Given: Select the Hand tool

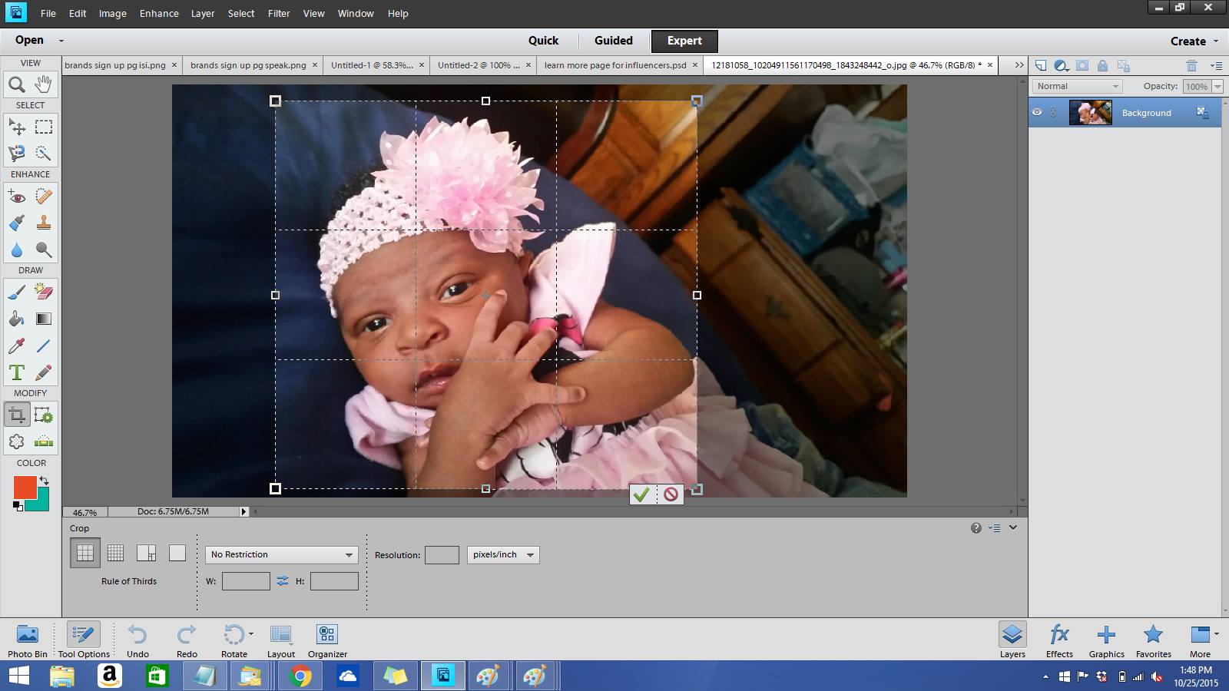Looking at the screenshot, I should coord(44,84).
